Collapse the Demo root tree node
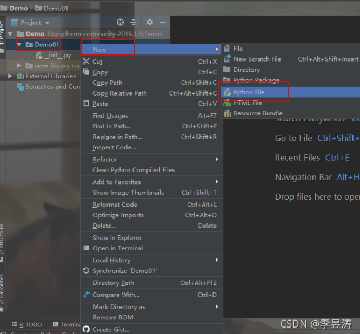 click(x=10, y=34)
